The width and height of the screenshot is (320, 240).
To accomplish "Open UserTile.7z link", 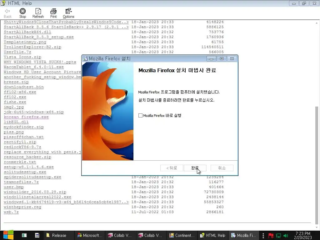I will (x=17, y=52).
